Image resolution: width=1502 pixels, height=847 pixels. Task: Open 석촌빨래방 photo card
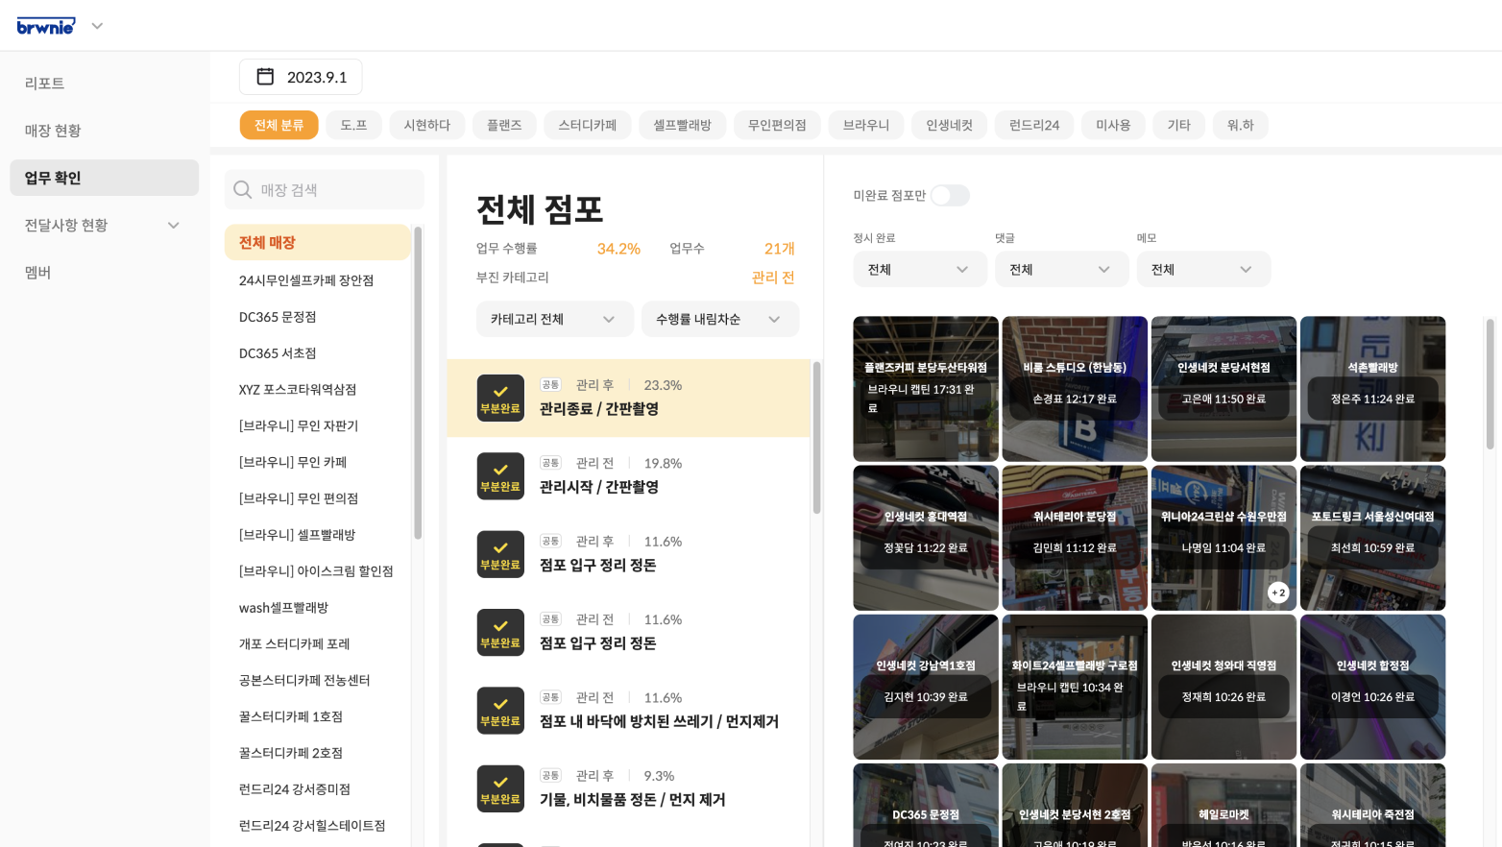pos(1372,389)
